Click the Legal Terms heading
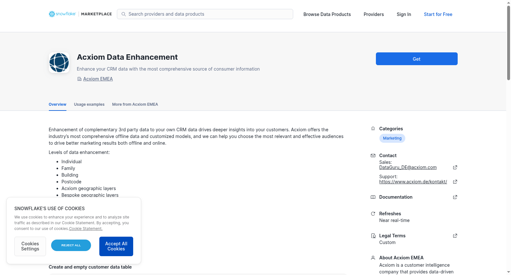Viewport: 511px width, 275px height. (x=392, y=236)
